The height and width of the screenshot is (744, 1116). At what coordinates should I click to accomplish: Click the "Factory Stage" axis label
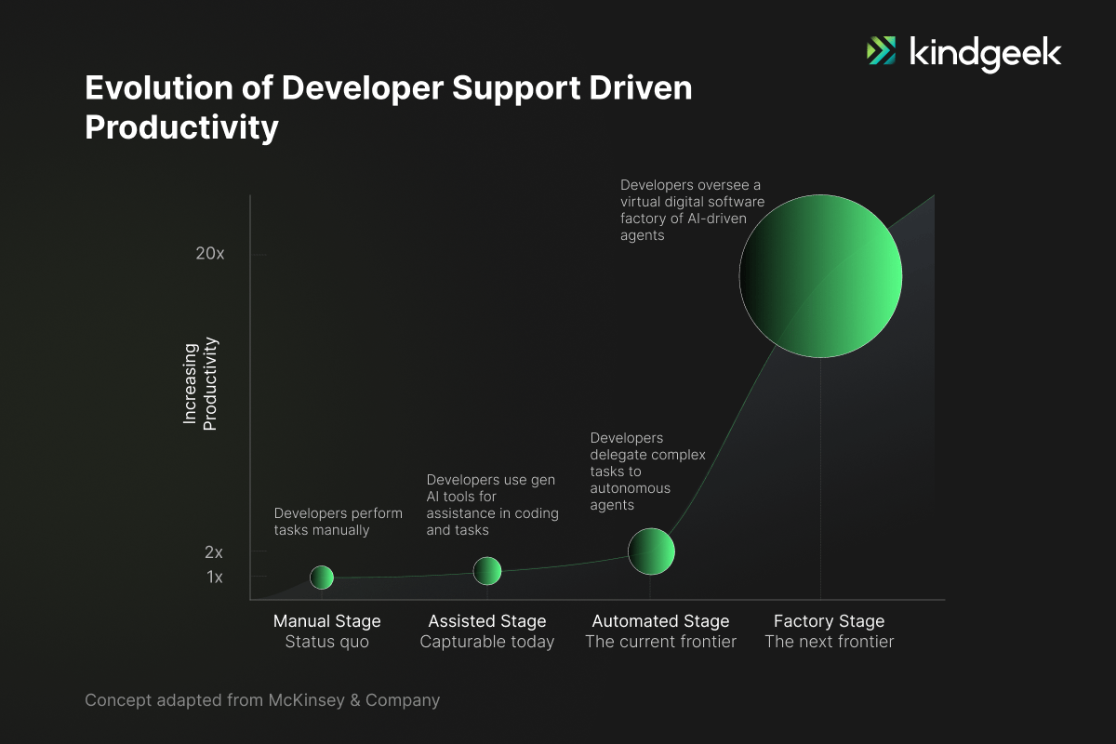(829, 621)
